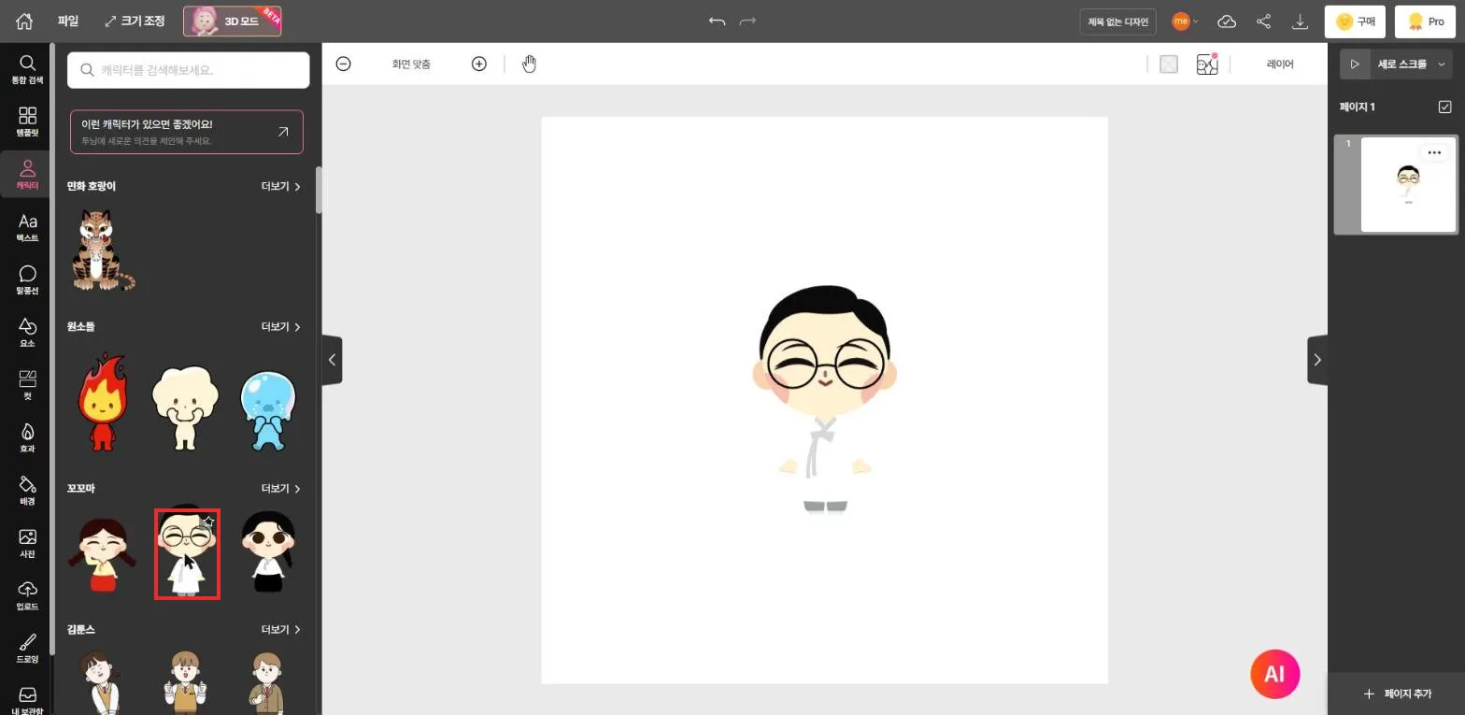
Task: Open the 효과 effects panel
Action: (x=27, y=437)
